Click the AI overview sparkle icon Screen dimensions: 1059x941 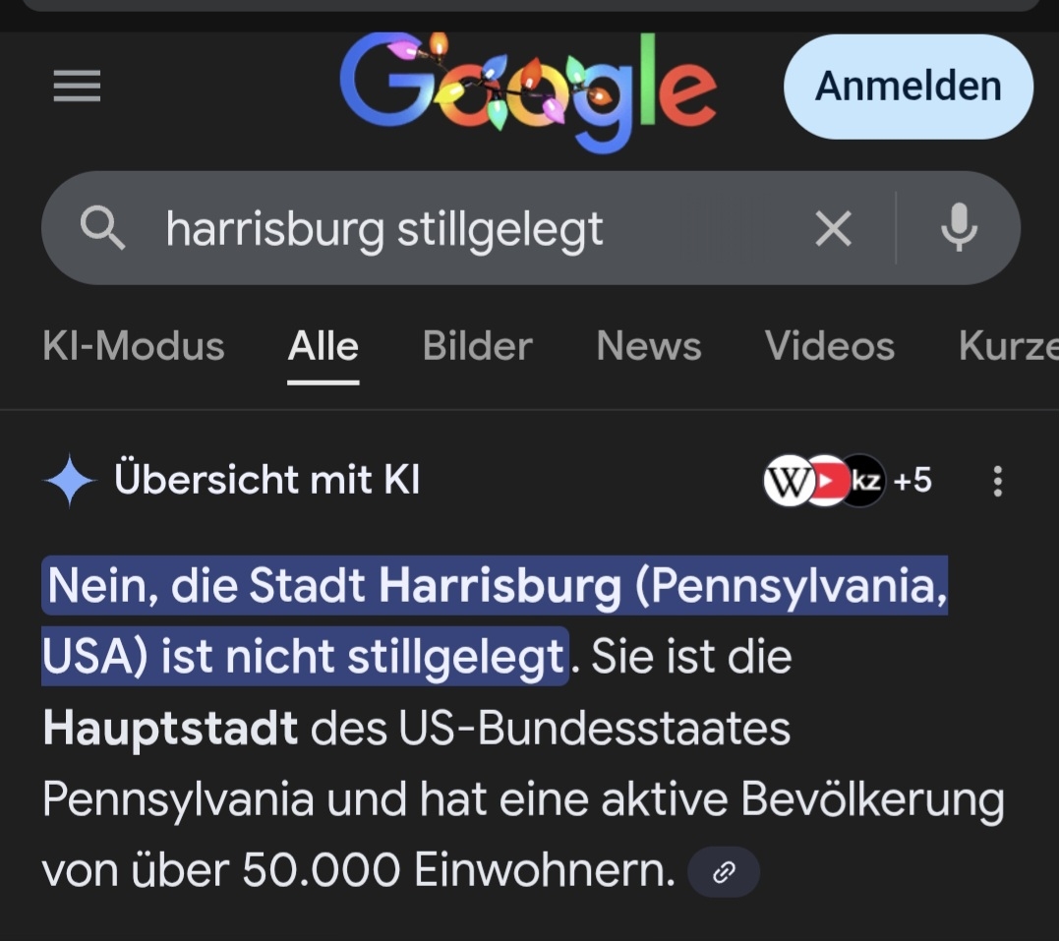pyautogui.click(x=70, y=481)
